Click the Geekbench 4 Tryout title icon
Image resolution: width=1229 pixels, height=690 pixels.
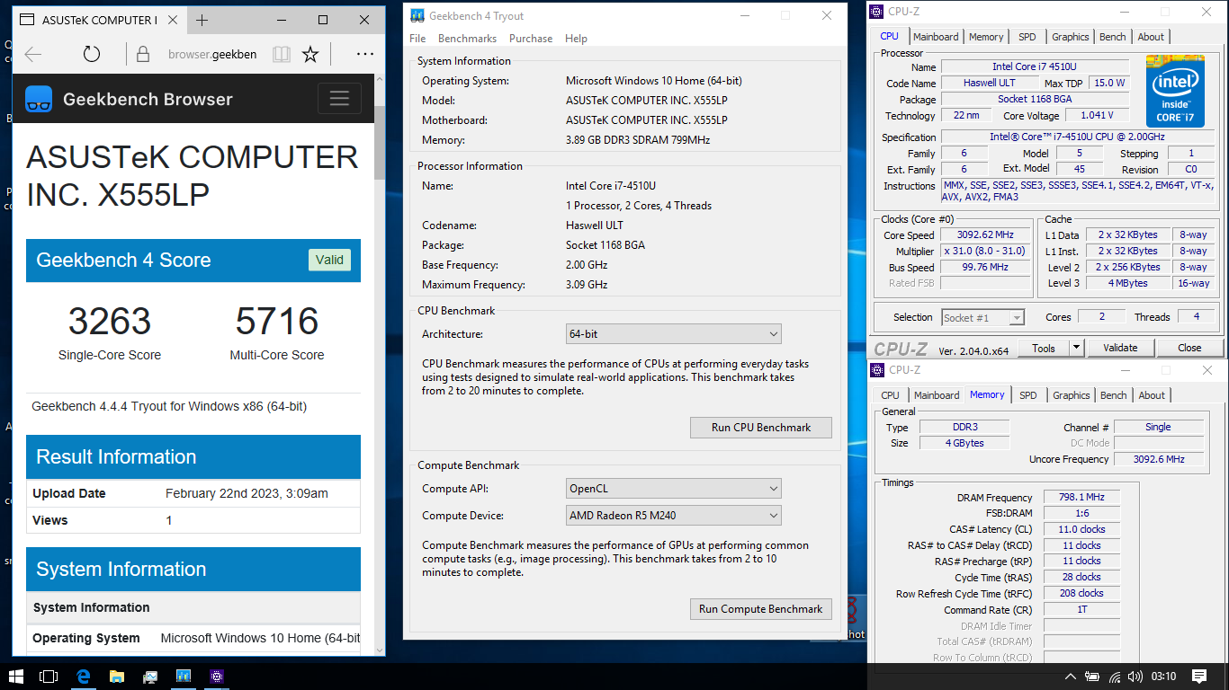point(417,15)
